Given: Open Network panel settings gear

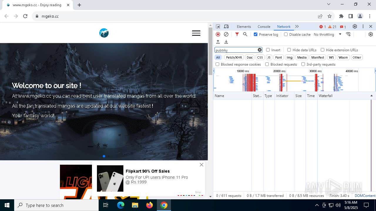Looking at the screenshot, I should pos(371,34).
